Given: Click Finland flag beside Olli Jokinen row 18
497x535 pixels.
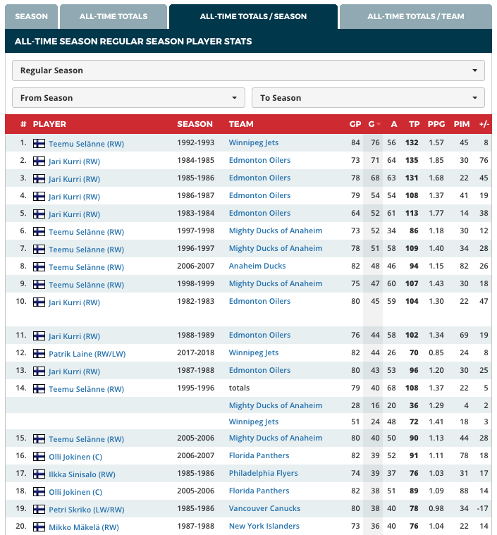Looking at the screenshot, I should click(39, 492).
